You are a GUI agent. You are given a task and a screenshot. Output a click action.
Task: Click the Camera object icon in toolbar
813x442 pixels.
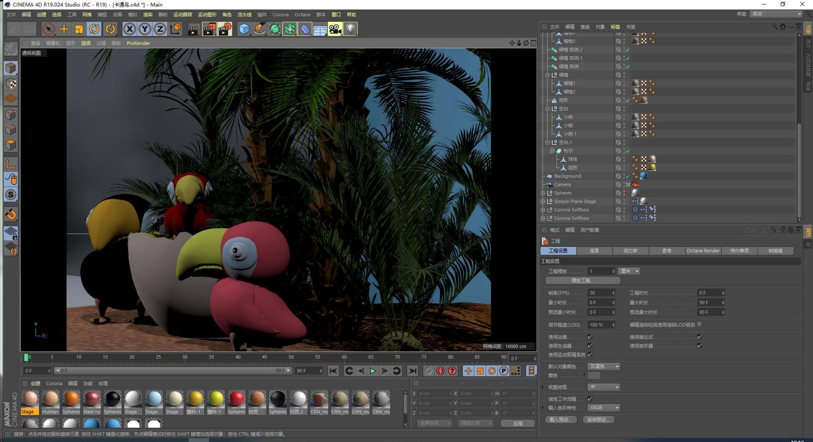tap(335, 29)
